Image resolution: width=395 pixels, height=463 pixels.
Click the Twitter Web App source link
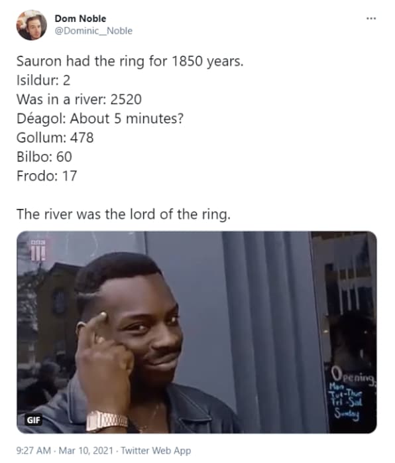(x=156, y=450)
